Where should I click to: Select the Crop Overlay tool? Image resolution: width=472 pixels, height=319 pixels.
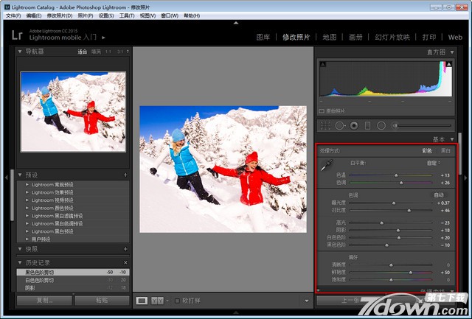[325, 126]
